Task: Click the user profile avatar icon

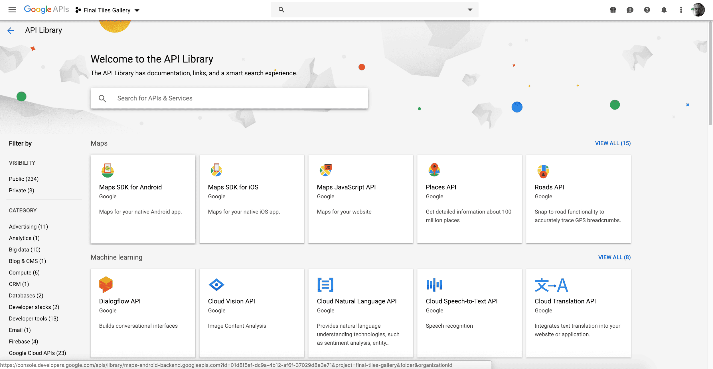Action: 698,9
